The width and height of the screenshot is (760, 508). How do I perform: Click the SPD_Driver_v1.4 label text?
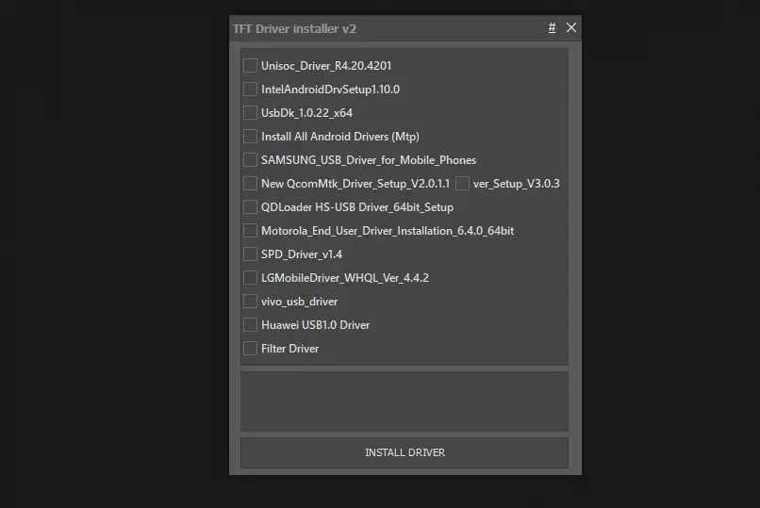302,254
